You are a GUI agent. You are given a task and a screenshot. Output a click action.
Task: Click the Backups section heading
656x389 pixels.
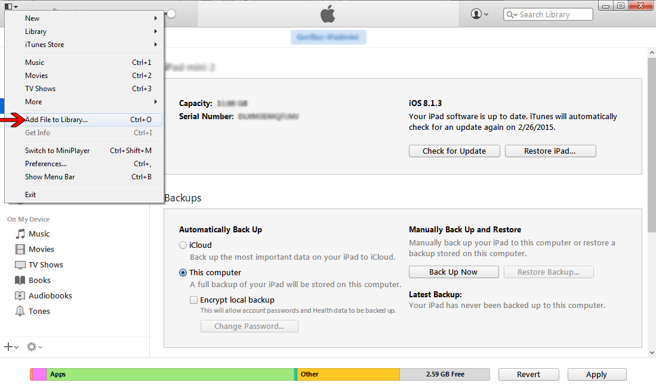point(183,198)
